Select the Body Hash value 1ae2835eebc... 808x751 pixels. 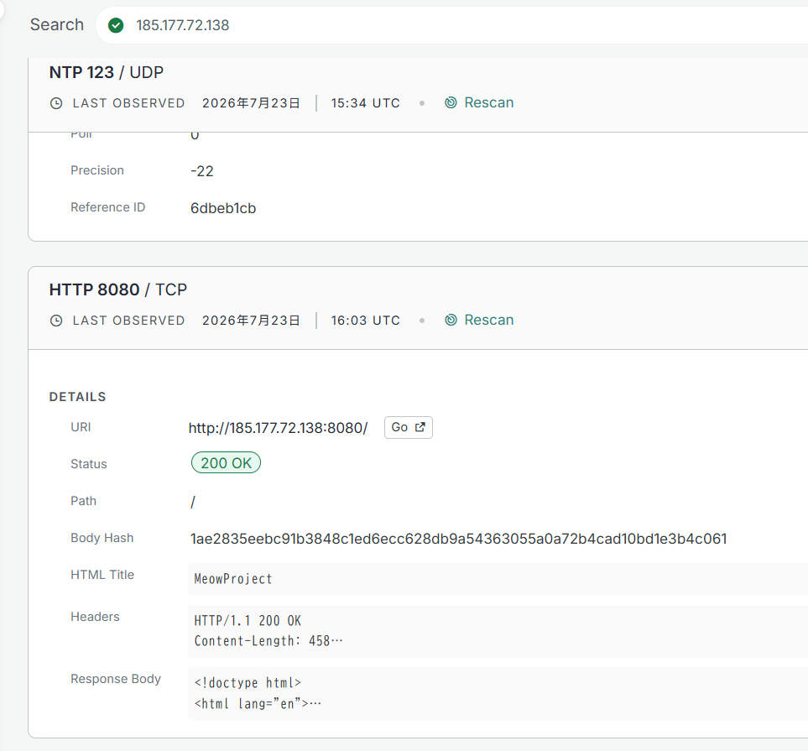coord(459,539)
